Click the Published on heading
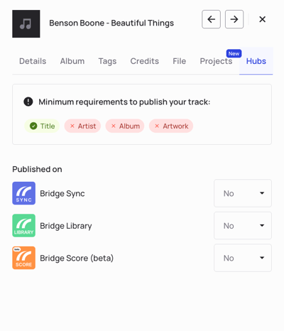Screen dimensions: 284x331 coord(37,169)
